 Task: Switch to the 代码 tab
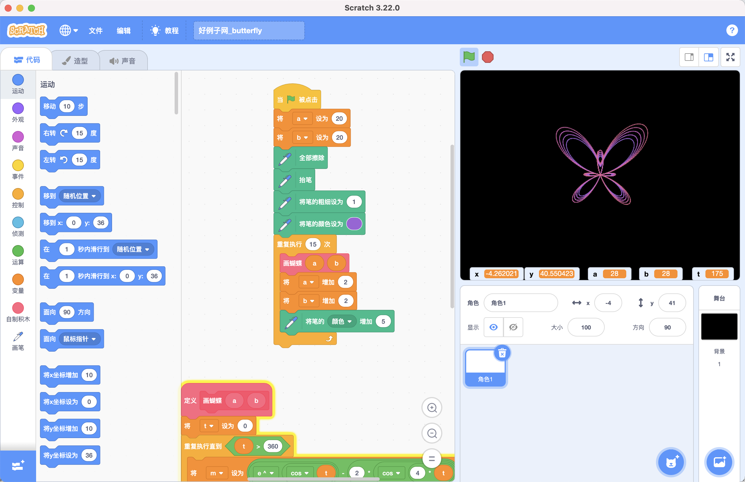27,59
